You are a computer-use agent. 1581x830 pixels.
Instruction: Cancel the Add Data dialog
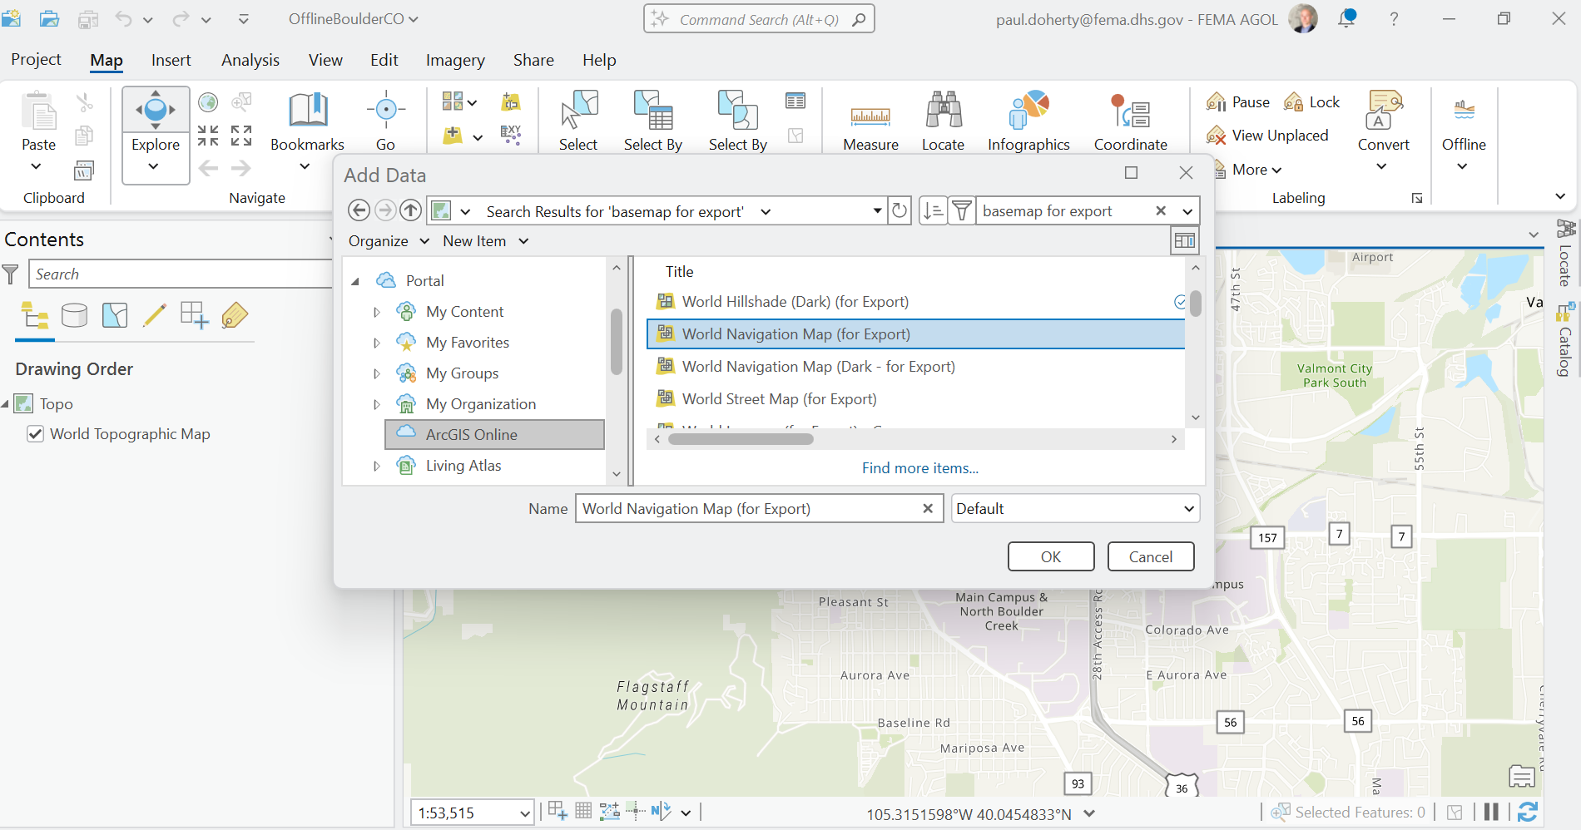[x=1151, y=556]
